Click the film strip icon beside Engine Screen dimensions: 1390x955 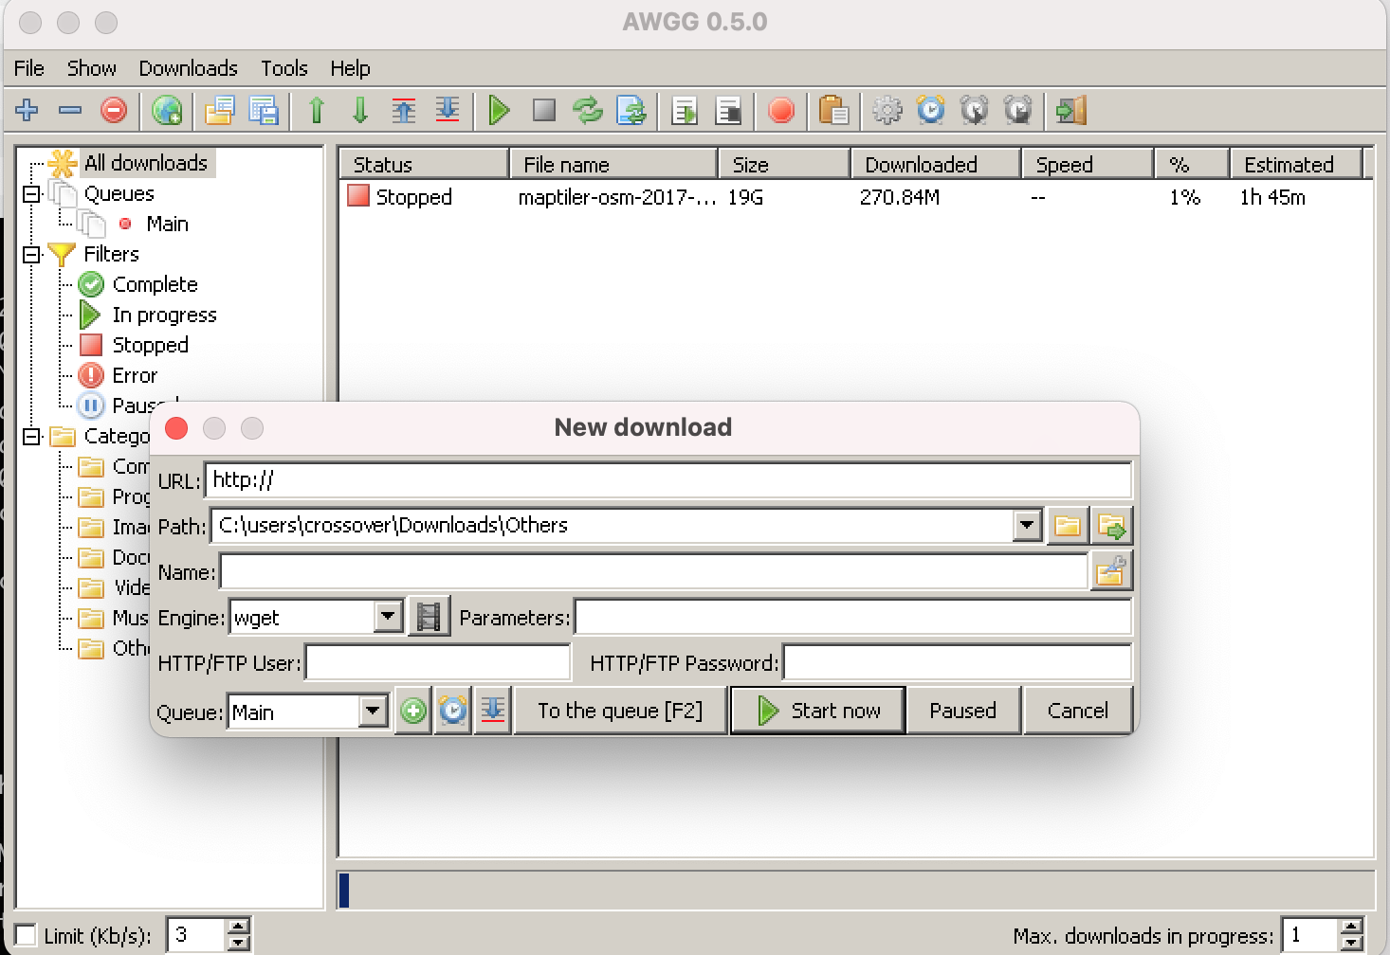point(429,618)
